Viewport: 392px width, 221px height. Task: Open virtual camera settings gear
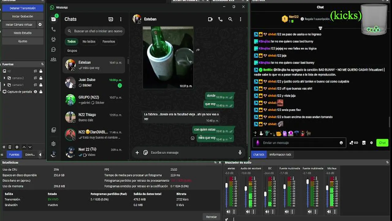[40, 25]
